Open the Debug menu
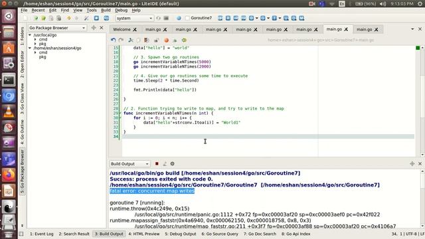 click(x=121, y=11)
